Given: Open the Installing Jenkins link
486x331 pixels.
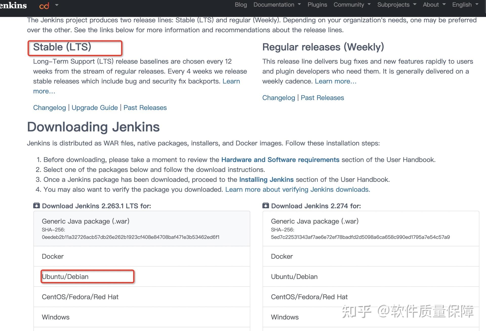Looking at the screenshot, I should pos(266,180).
